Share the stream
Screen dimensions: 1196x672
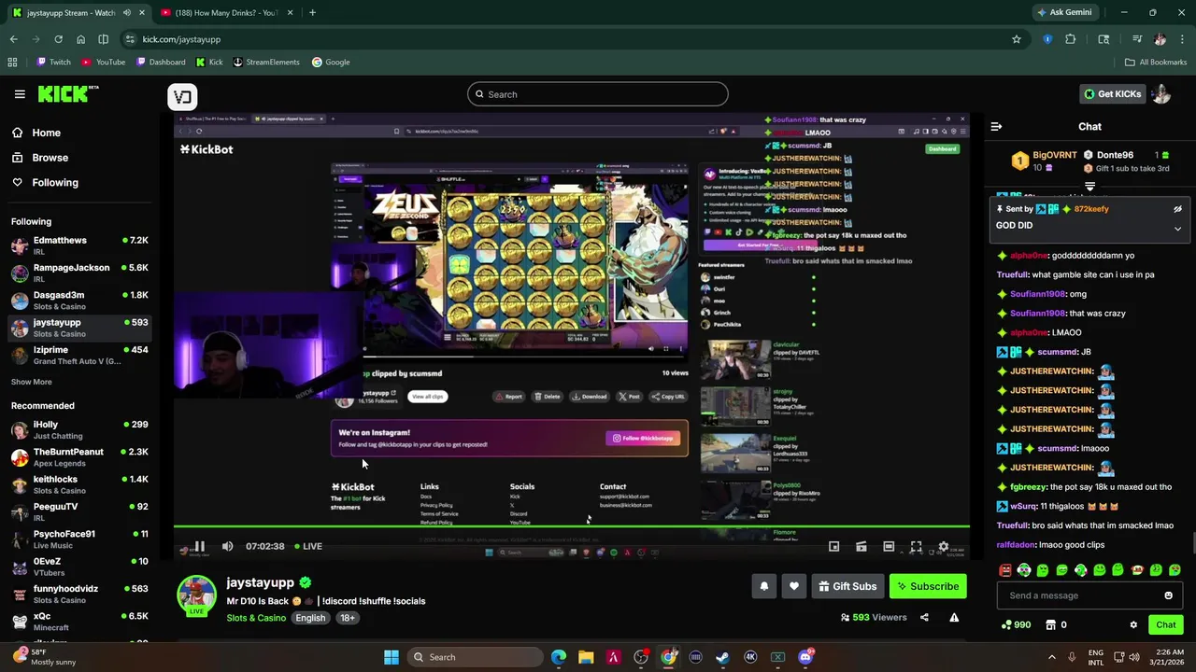[x=924, y=617]
